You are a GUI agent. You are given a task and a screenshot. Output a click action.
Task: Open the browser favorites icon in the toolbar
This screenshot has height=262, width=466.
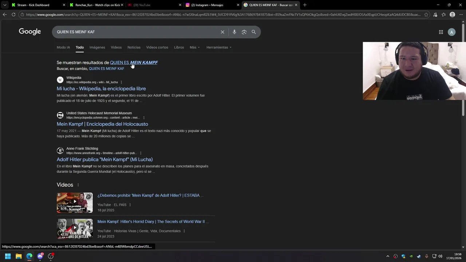[x=443, y=15]
